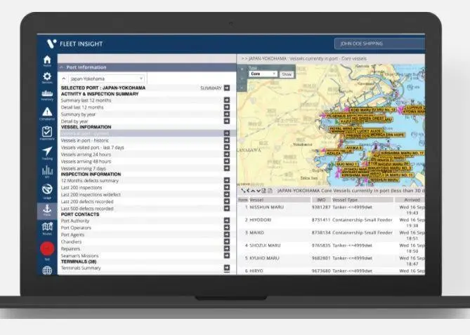470x335 pixels.
Task: Click the Show button on map
Action: [x=287, y=74]
